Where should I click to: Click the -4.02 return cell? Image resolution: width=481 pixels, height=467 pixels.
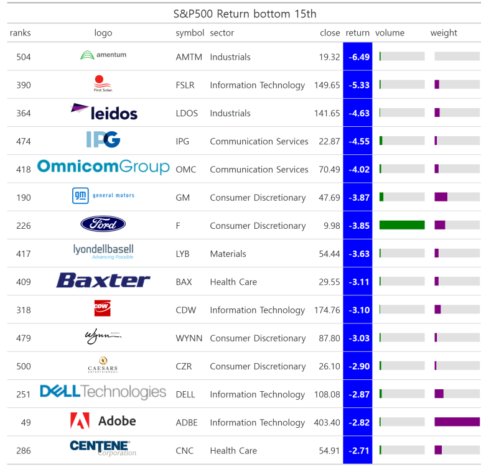pos(358,169)
